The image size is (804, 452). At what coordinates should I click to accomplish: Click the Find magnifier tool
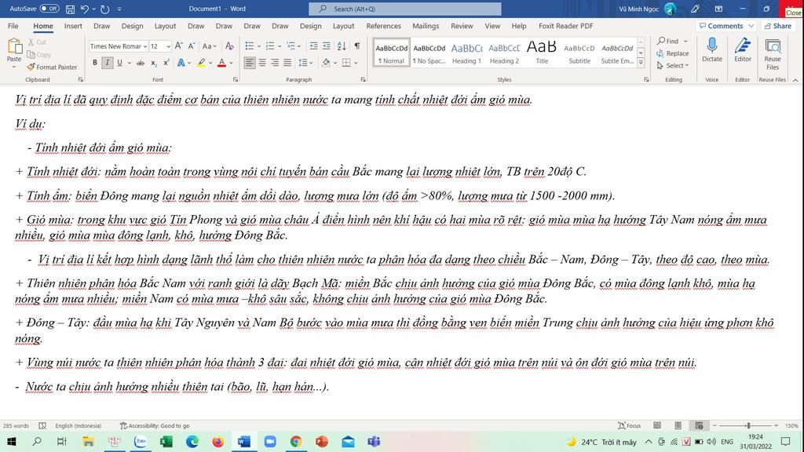point(668,41)
